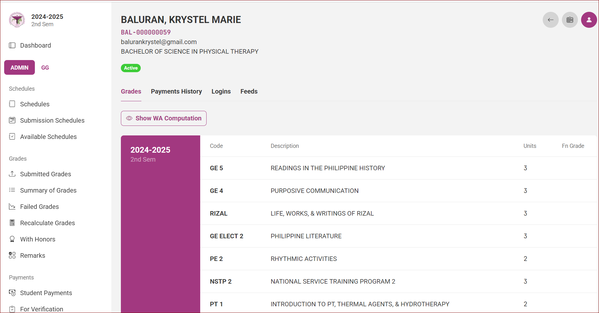
Task: Open For Verification link
Action: tap(42, 309)
